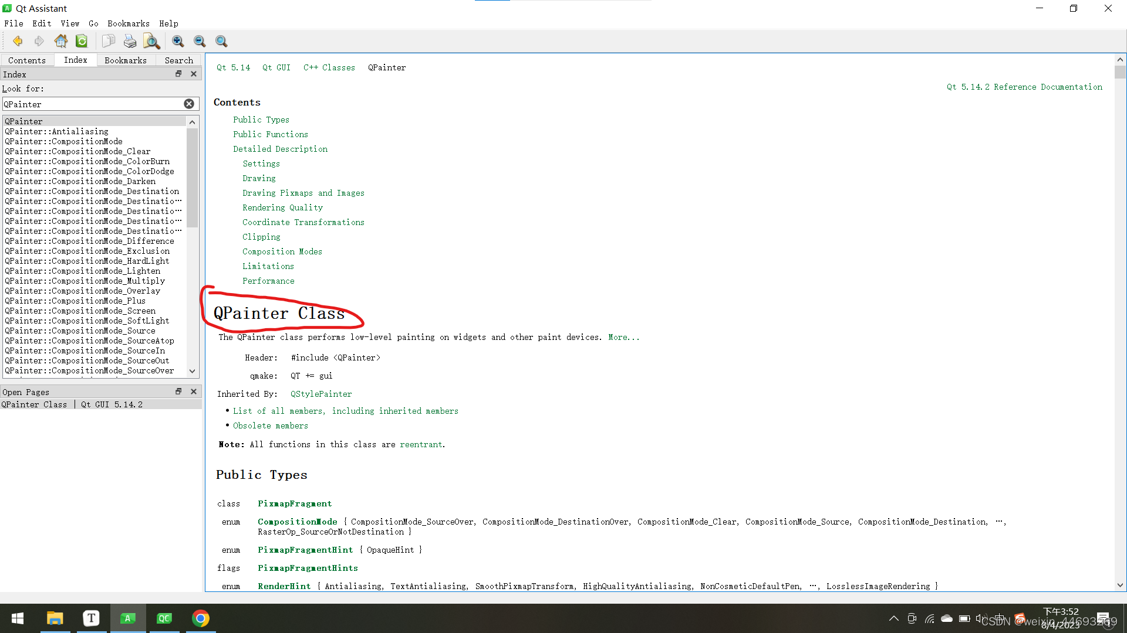This screenshot has width=1127, height=633.
Task: Click the OneDrive cloud tray icon
Action: pos(947,618)
